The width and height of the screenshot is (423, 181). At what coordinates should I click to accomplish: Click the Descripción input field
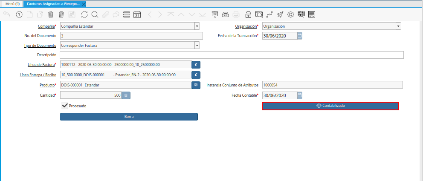point(232,55)
